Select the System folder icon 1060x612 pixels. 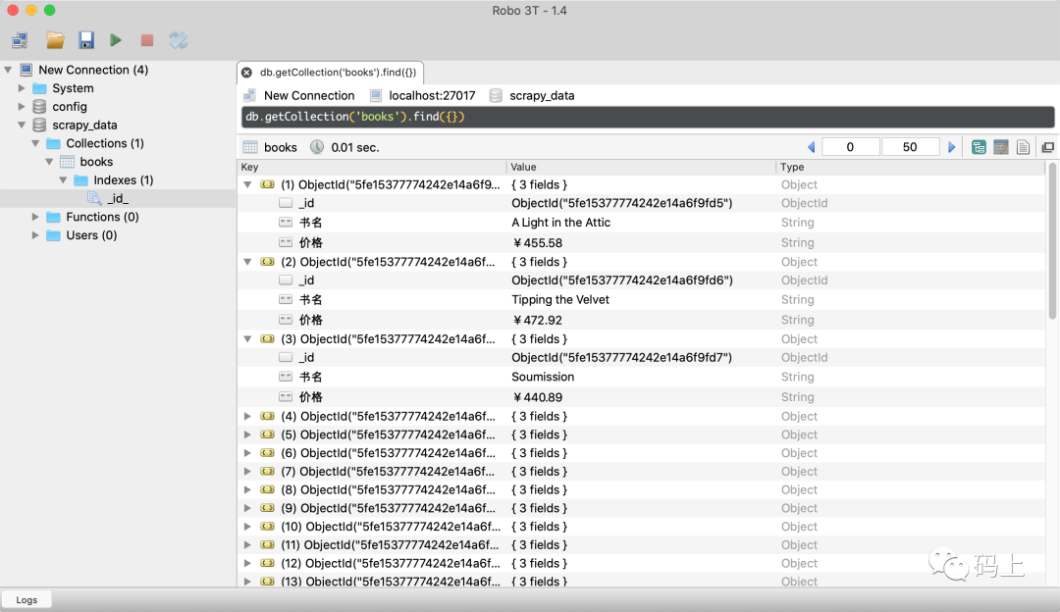tap(40, 88)
